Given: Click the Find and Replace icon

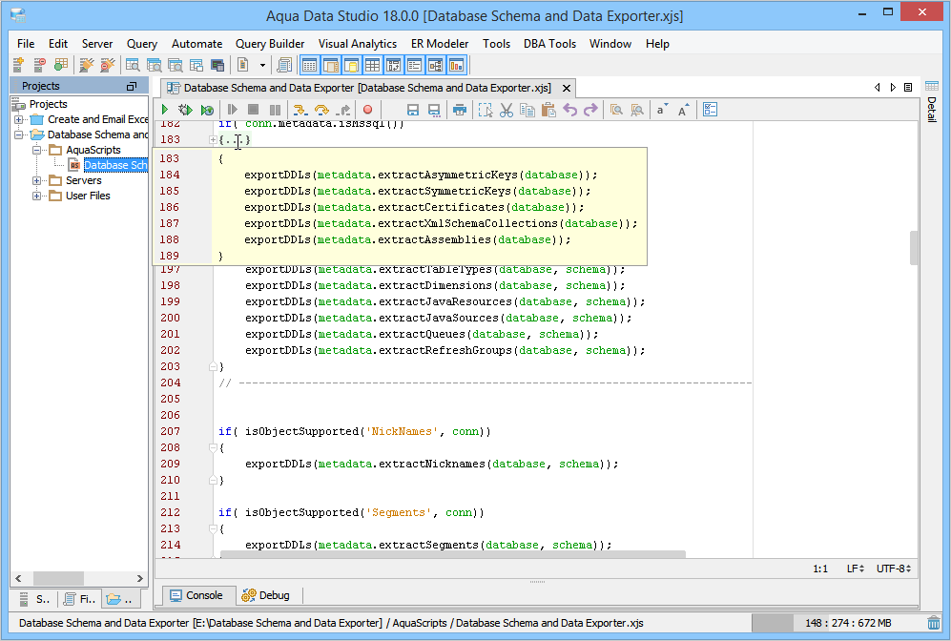Looking at the screenshot, I should click(637, 110).
